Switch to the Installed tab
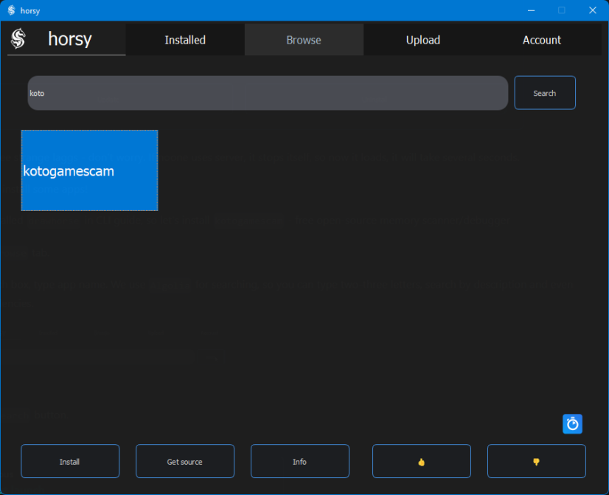609x495 pixels. 185,40
